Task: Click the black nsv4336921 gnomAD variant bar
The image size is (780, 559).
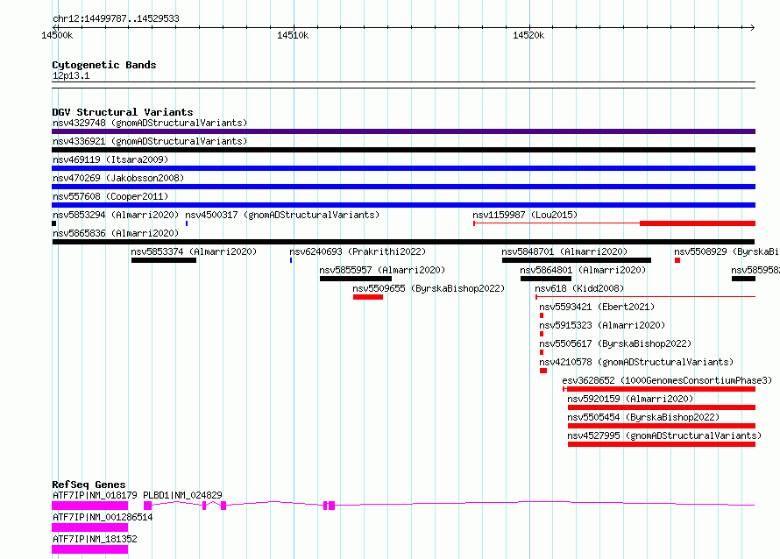Action: pyautogui.click(x=403, y=150)
